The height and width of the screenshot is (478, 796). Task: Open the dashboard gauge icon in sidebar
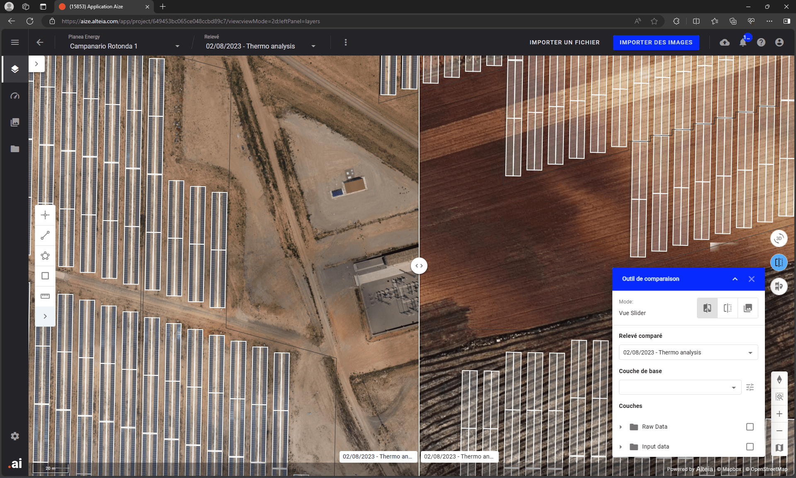coord(15,96)
